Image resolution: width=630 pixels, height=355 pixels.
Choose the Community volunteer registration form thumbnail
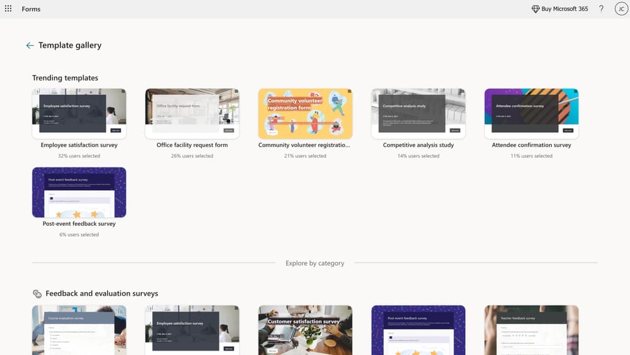point(305,113)
